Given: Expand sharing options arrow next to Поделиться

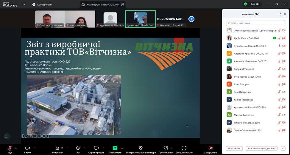Looking at the screenshot, I should click(122, 148).
